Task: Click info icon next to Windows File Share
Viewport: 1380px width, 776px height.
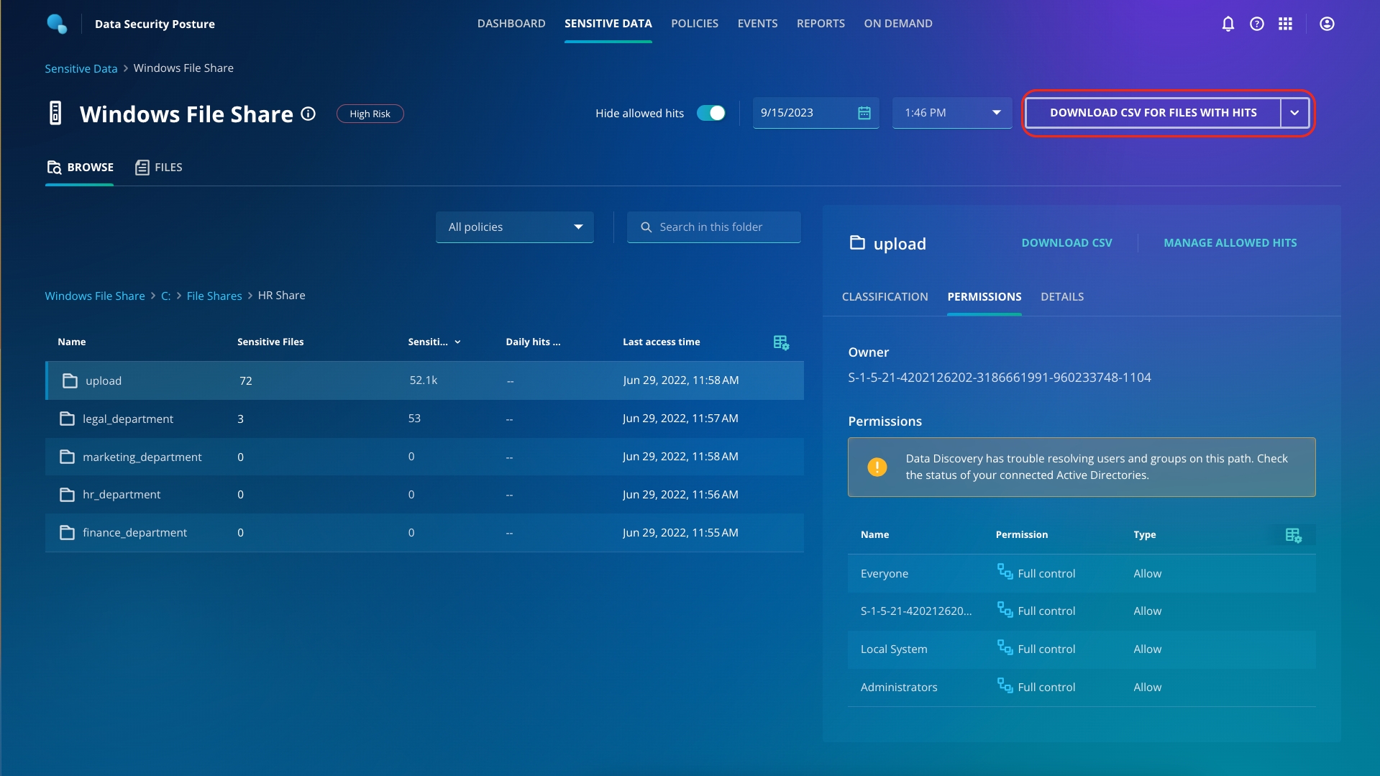Action: click(308, 114)
